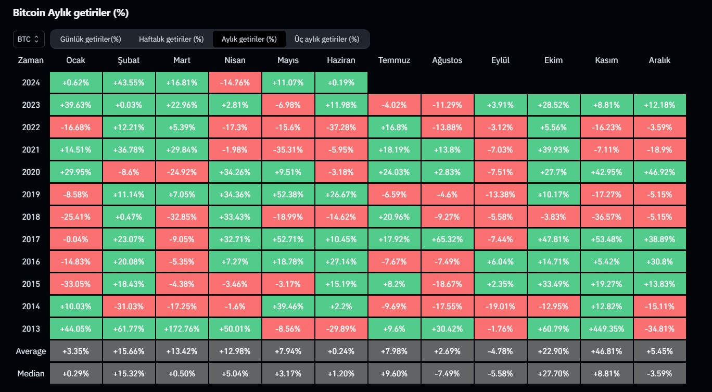Switch to Günlük getiriler(%) tab
712x392 pixels.
click(x=91, y=39)
